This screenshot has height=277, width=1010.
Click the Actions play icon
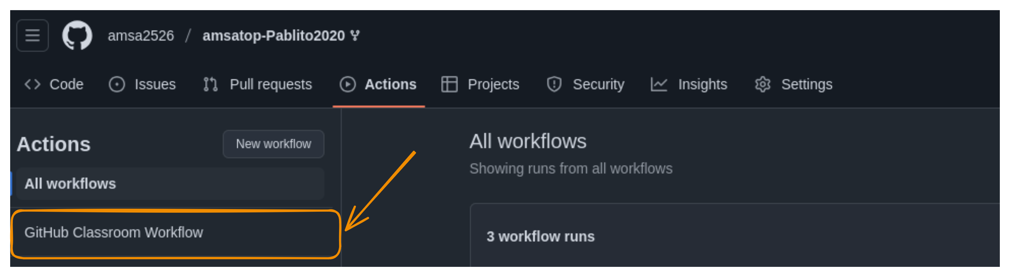348,85
